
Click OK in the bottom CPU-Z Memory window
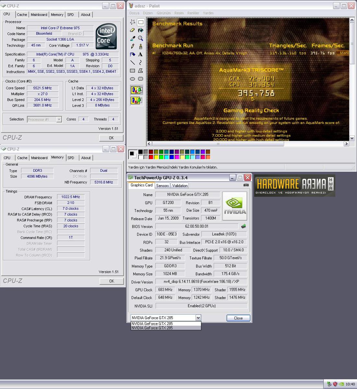(112, 281)
